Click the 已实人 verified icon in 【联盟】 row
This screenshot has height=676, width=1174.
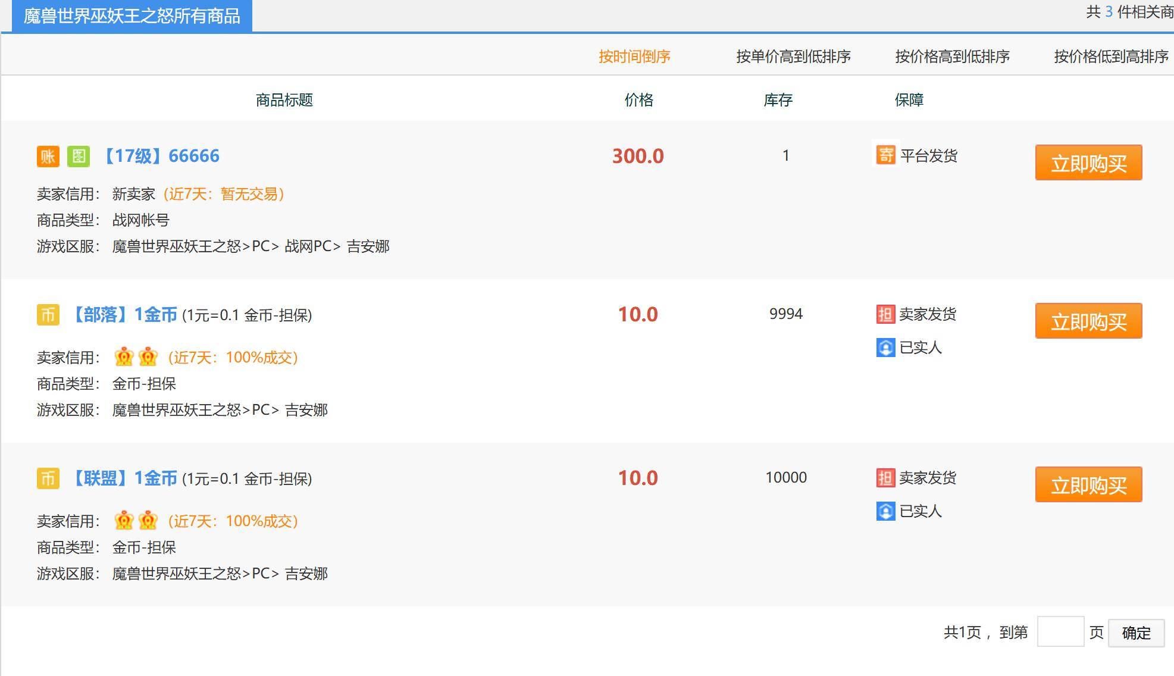click(885, 511)
